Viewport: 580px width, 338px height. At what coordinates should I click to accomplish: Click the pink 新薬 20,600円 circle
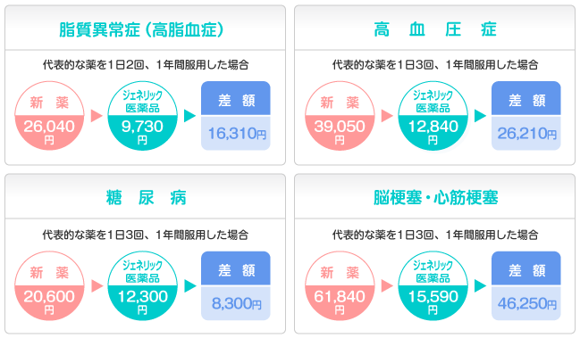click(x=49, y=286)
